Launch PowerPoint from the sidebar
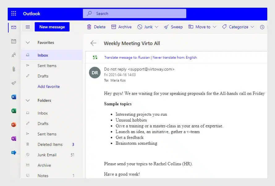This screenshot has height=186, width=275. click(14, 125)
